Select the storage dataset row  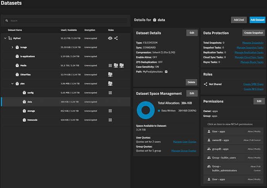(x=65, y=111)
